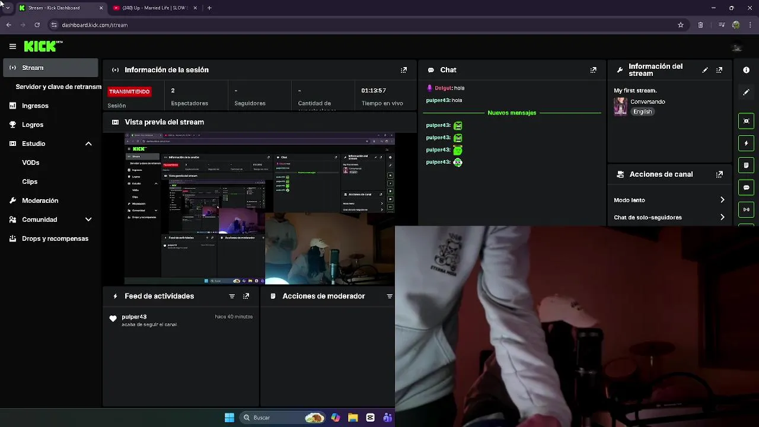Viewport: 759px width, 427px height.
Task: Click the TRANSMITIENDO live badge
Action: click(129, 91)
